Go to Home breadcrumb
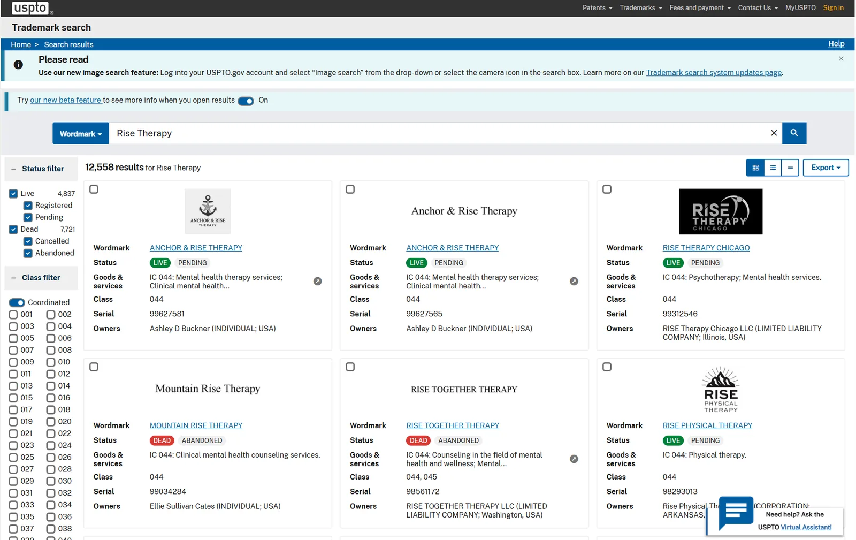The image size is (856, 540). (x=21, y=44)
